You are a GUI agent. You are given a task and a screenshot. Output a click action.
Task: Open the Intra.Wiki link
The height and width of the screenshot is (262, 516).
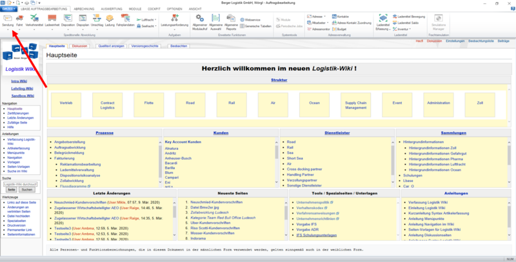coord(19,81)
